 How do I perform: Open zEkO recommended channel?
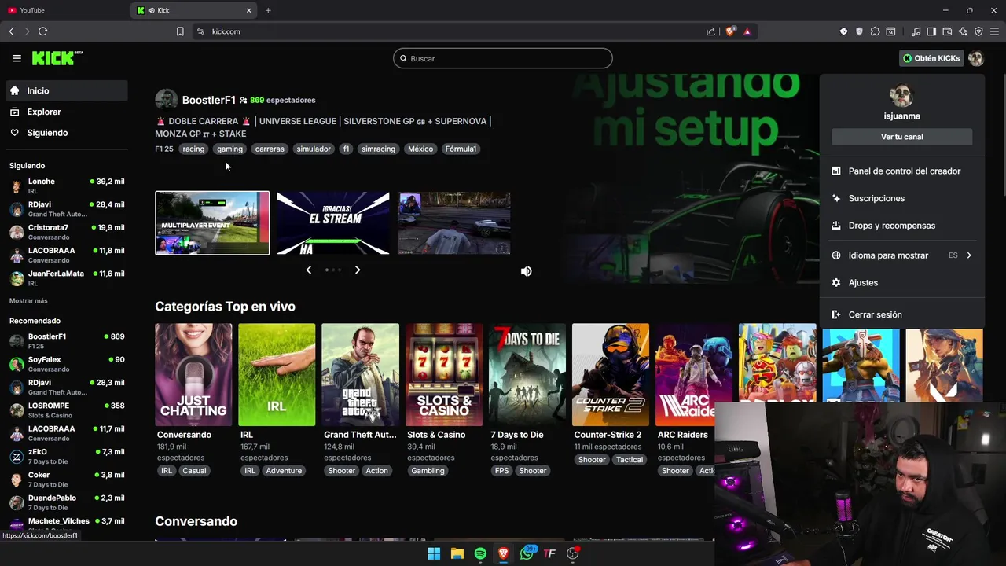(x=67, y=456)
